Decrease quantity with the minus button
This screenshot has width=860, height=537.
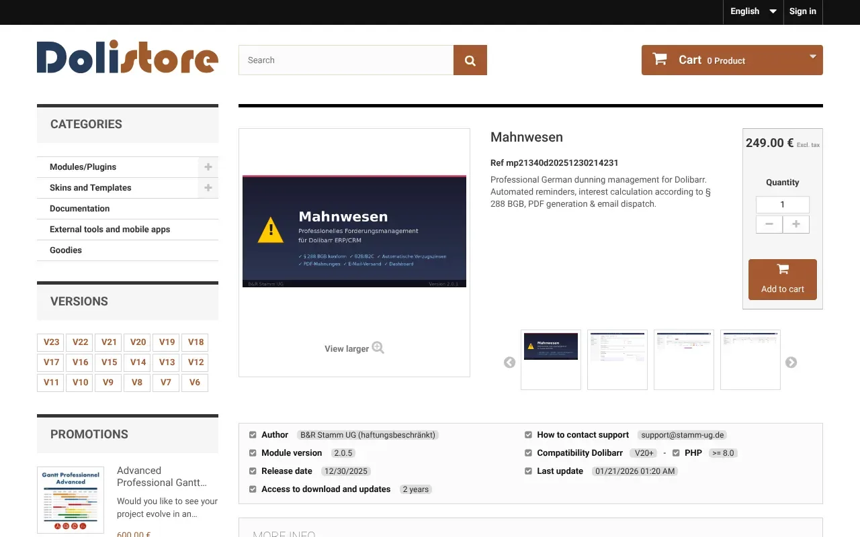coord(769,224)
